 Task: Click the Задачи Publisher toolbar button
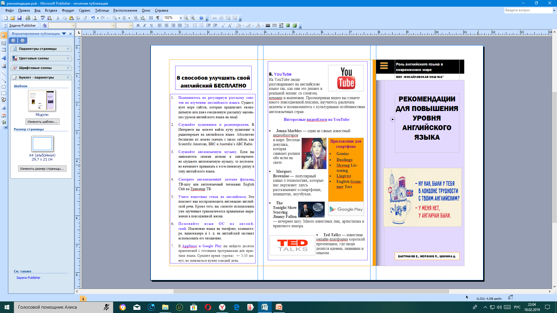[20, 26]
